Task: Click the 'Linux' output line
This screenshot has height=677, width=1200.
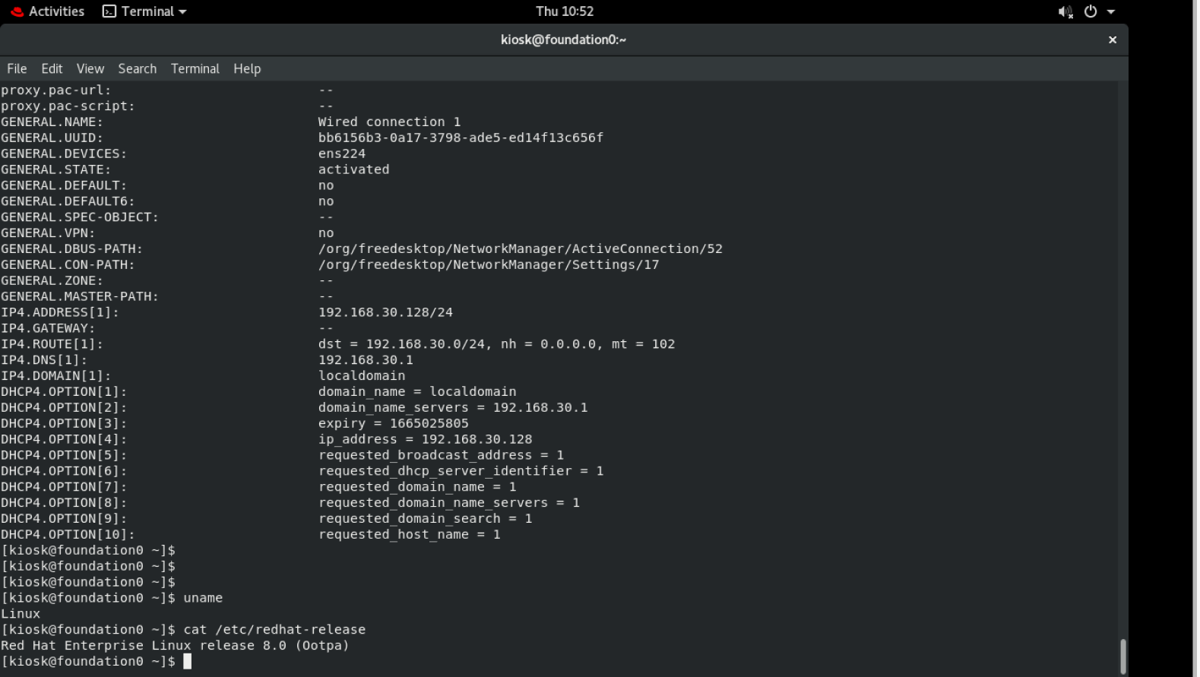Action: pyautogui.click(x=21, y=614)
